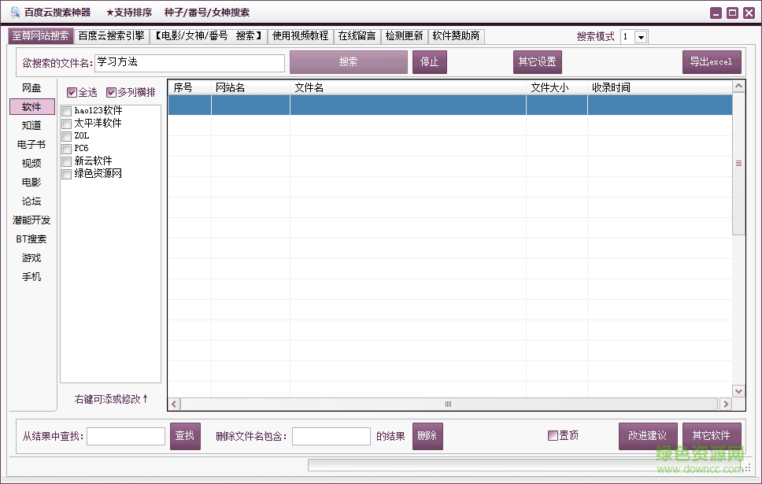Click 导出excel to export results
Image resolution: width=762 pixels, height=484 pixels.
coord(711,62)
